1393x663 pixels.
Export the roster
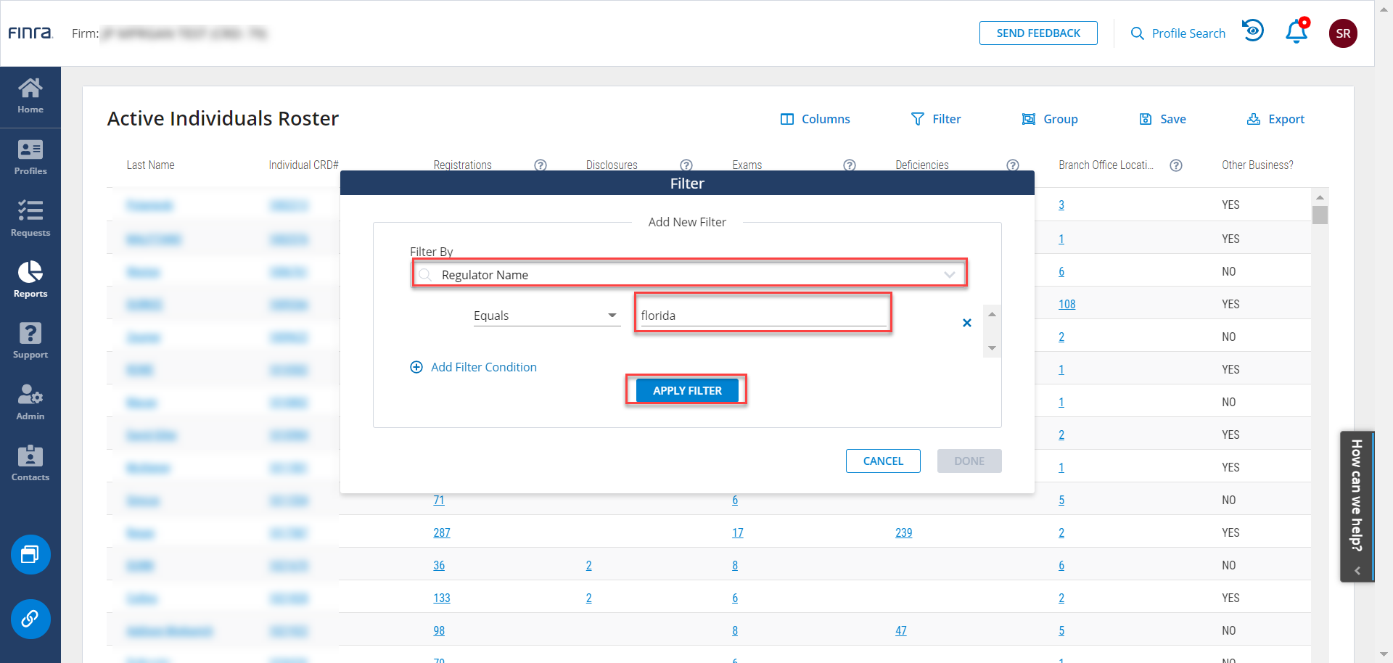(x=1275, y=119)
